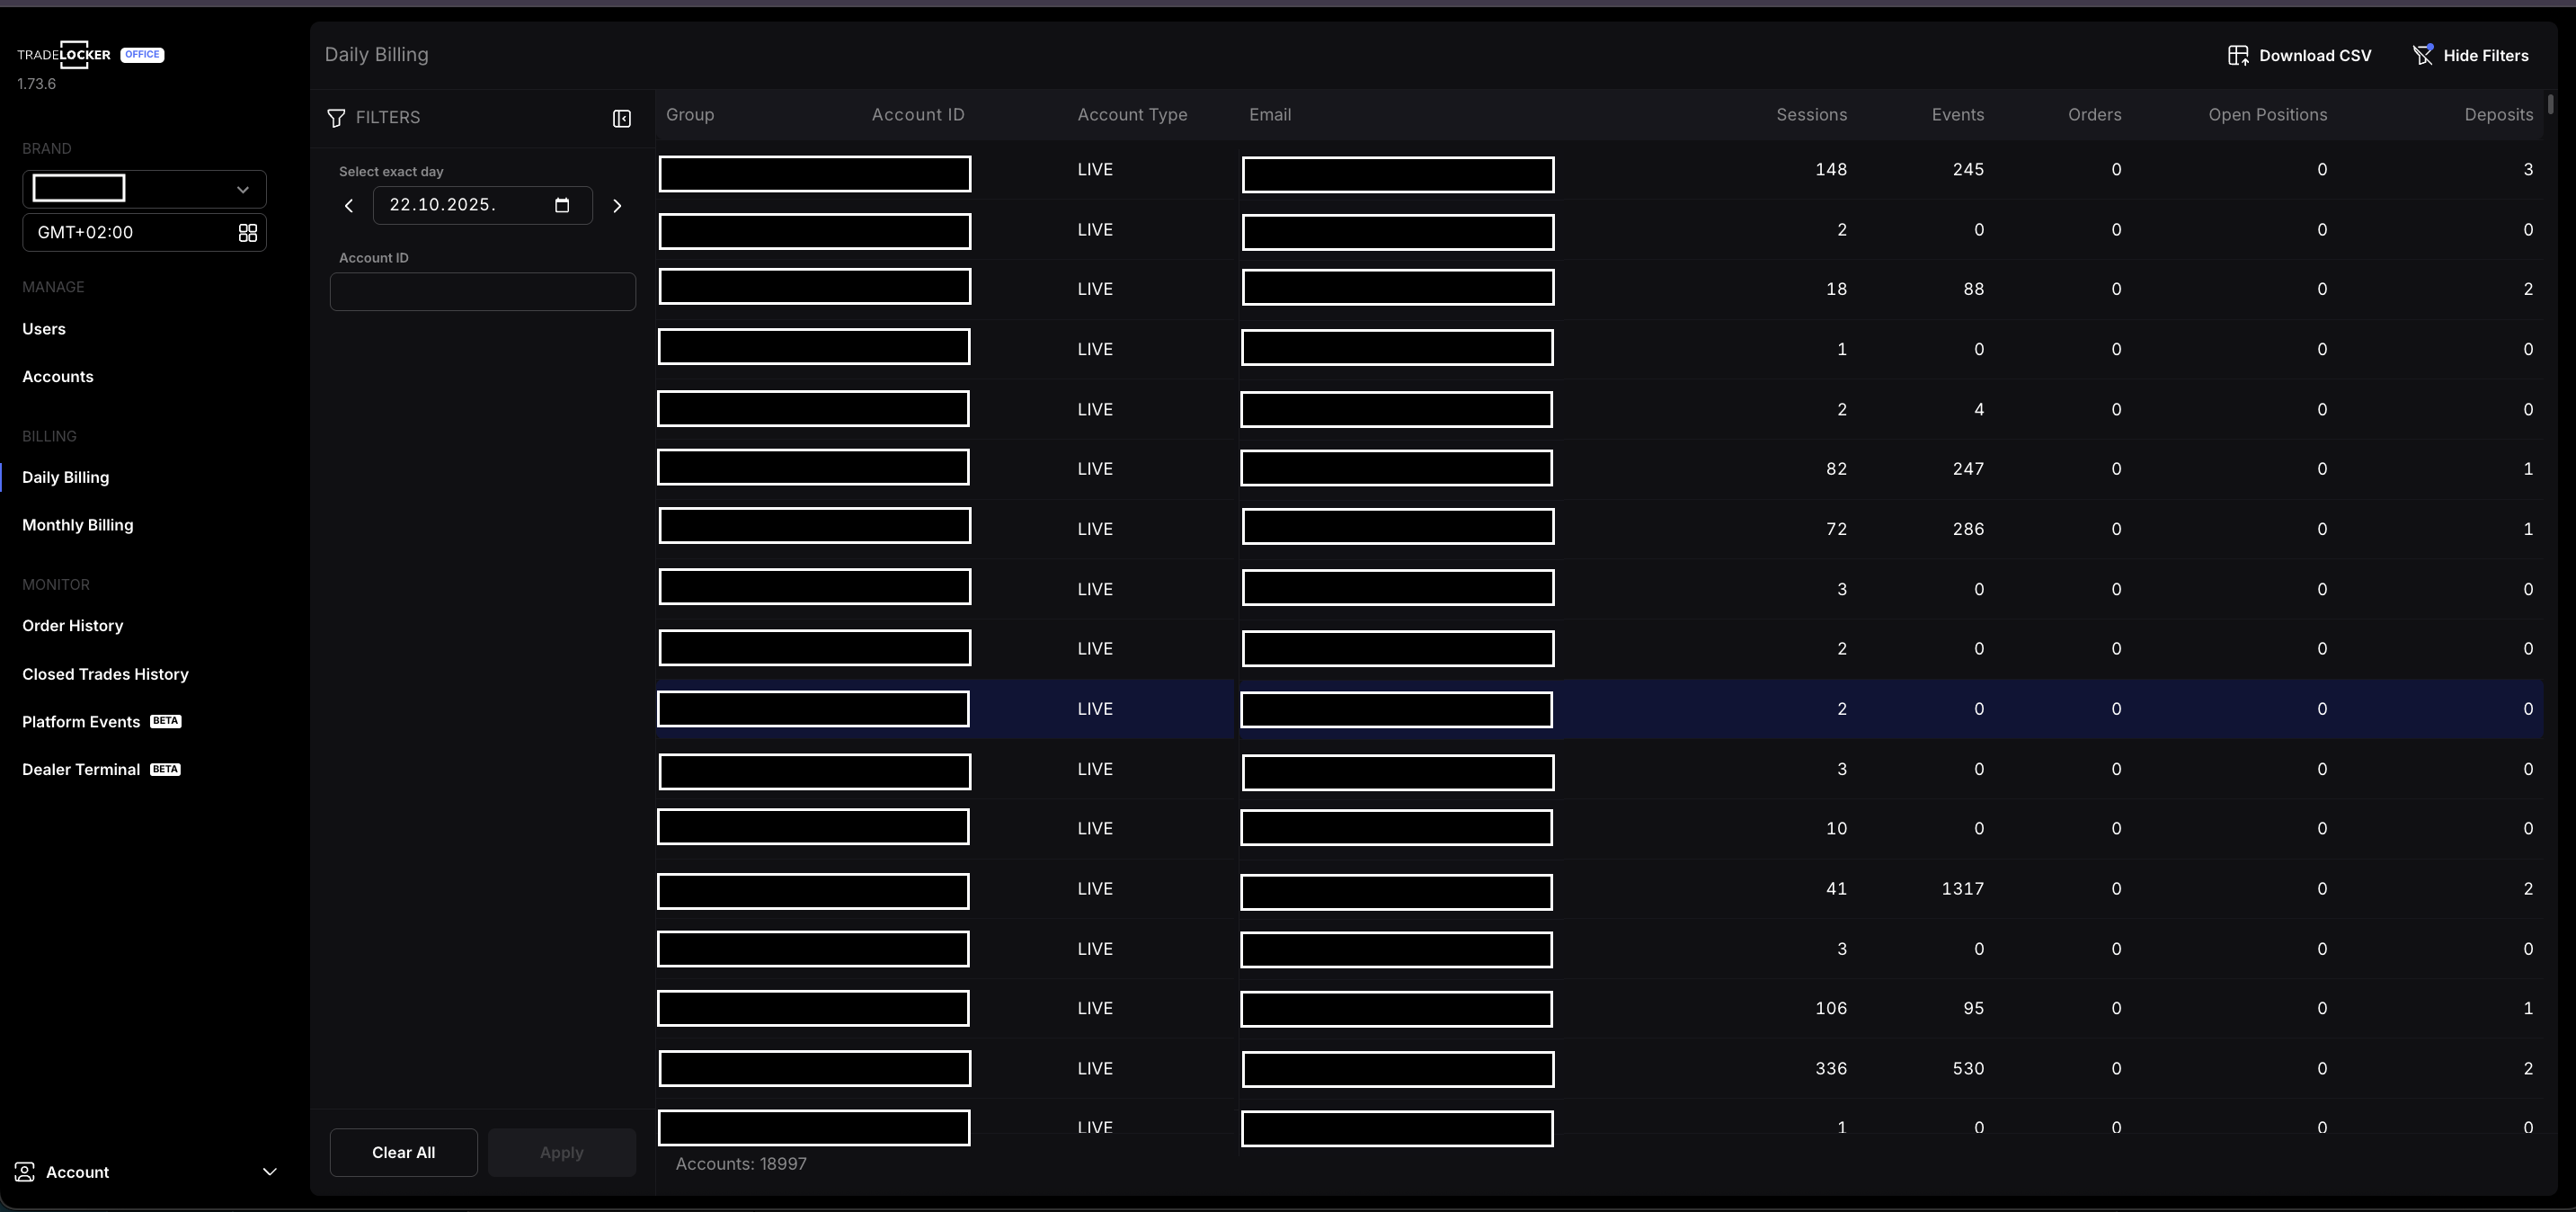Click the Hide Filters funnel icon

tap(2422, 55)
